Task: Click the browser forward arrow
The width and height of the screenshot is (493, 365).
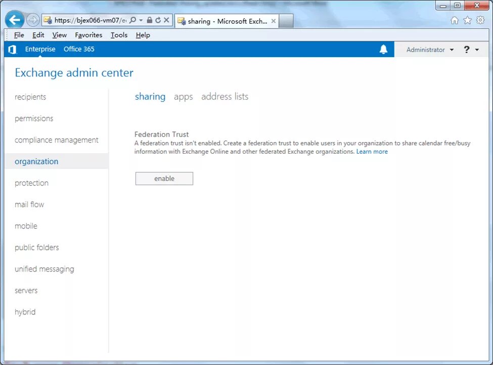Action: coord(33,20)
